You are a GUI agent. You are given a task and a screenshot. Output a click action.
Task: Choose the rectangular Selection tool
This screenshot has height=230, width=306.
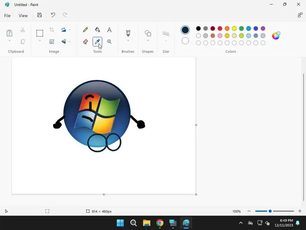40,33
